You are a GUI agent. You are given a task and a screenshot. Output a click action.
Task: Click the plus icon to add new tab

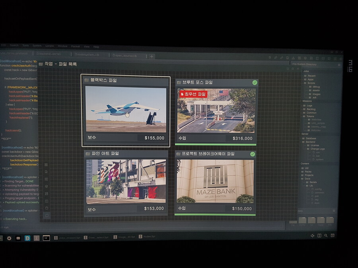click(x=151, y=56)
